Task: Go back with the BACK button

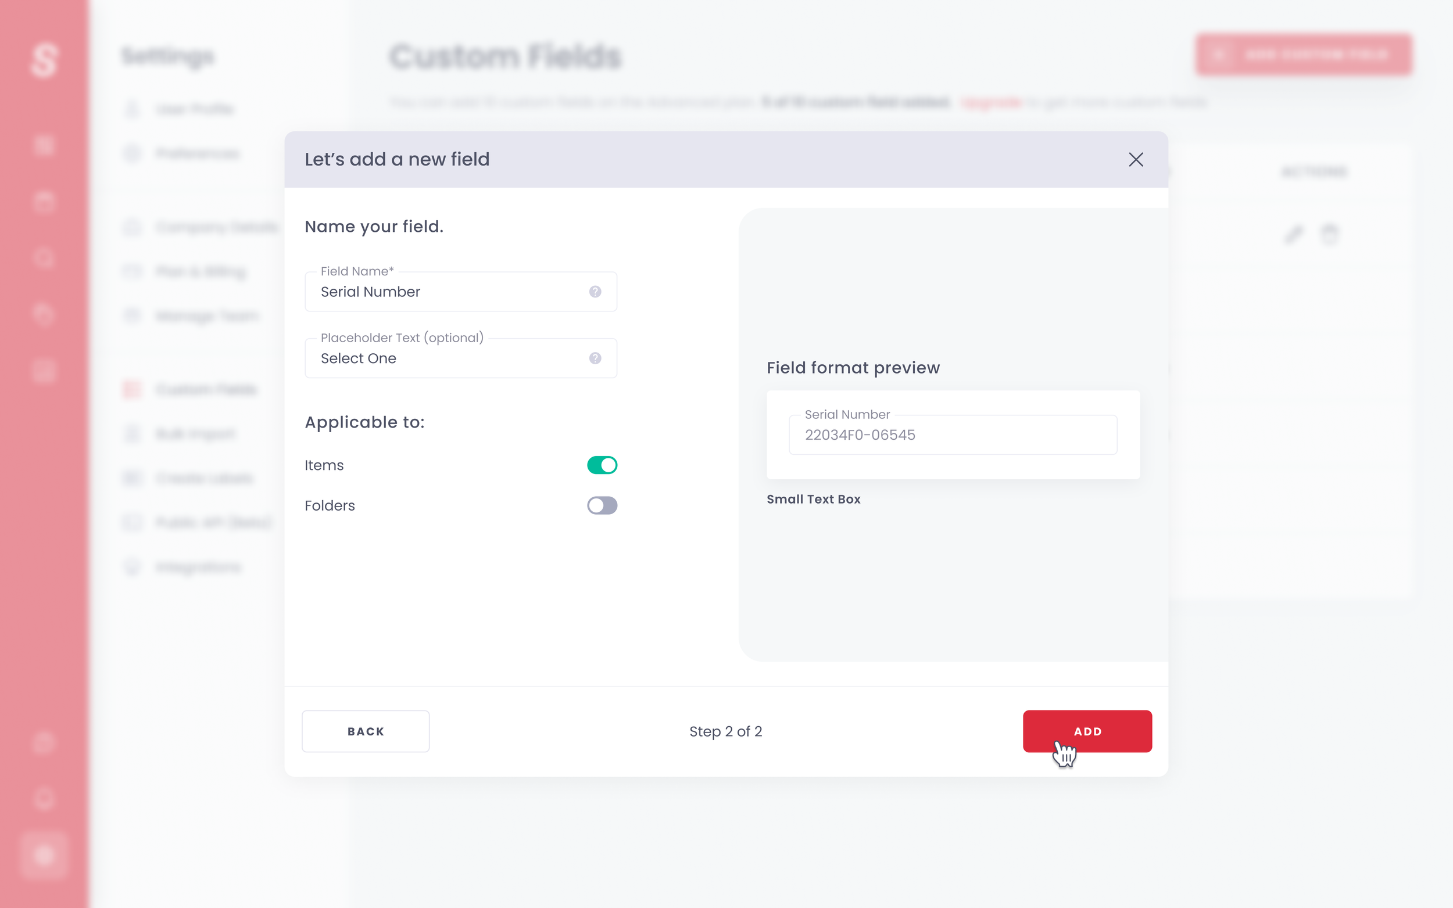Action: [x=365, y=731]
